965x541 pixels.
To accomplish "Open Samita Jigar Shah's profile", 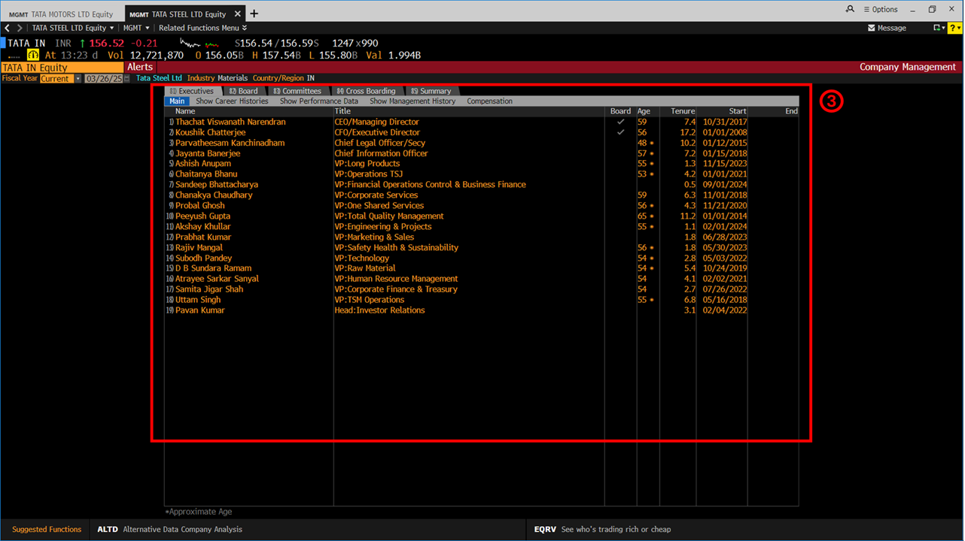I will [x=209, y=289].
